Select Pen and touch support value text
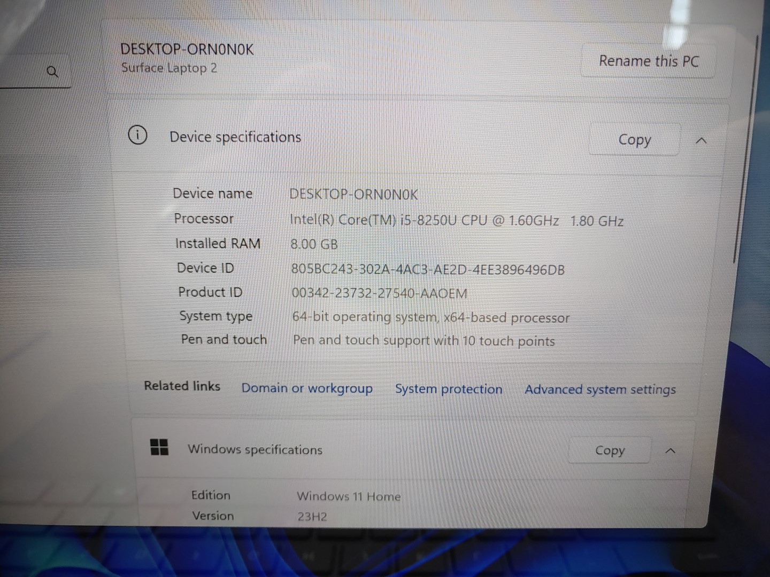 point(424,340)
